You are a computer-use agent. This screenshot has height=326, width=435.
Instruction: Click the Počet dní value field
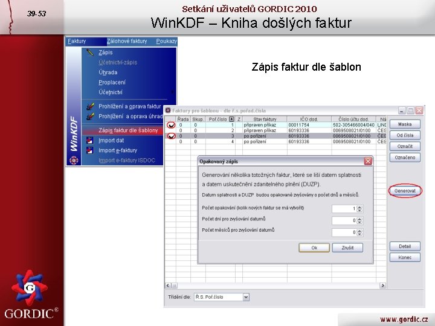click(x=344, y=220)
